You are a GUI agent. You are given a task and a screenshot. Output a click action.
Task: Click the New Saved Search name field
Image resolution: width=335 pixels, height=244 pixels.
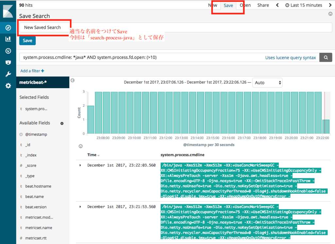175,27
